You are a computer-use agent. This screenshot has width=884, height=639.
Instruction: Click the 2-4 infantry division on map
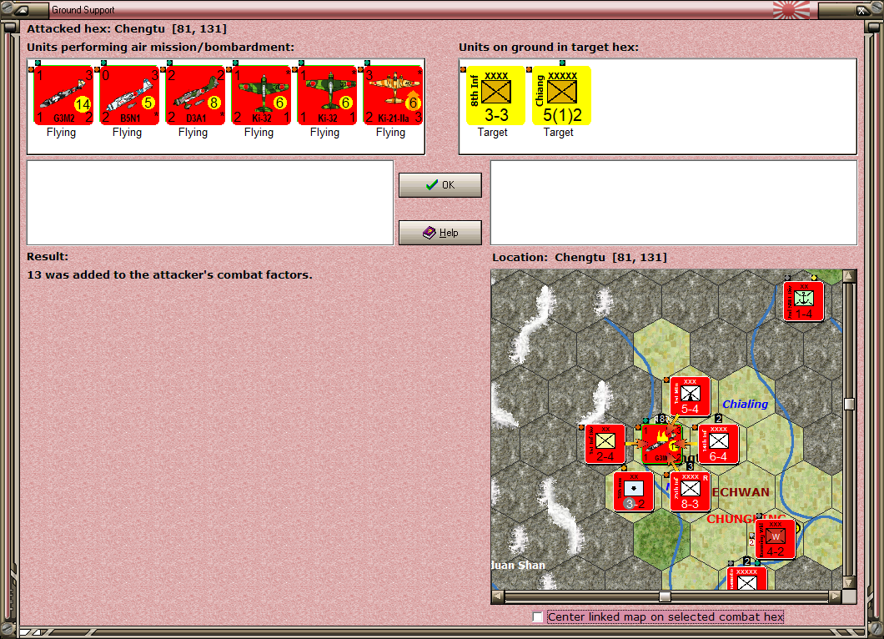coord(605,444)
